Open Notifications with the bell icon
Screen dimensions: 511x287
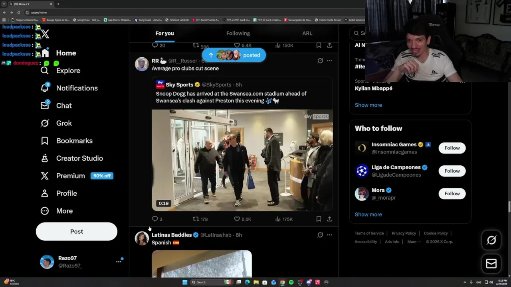pos(69,88)
